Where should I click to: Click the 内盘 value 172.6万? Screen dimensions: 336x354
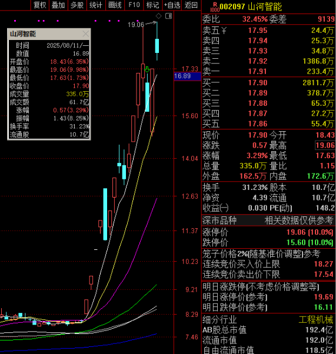[321, 176]
